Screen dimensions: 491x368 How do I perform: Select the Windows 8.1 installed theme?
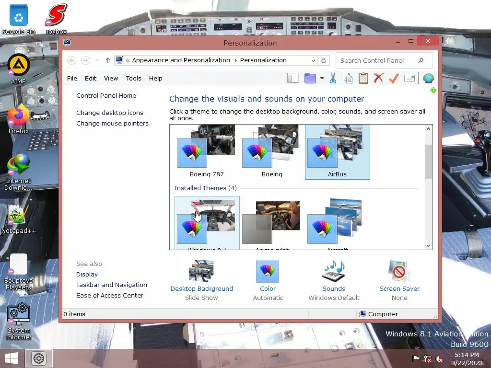207,223
